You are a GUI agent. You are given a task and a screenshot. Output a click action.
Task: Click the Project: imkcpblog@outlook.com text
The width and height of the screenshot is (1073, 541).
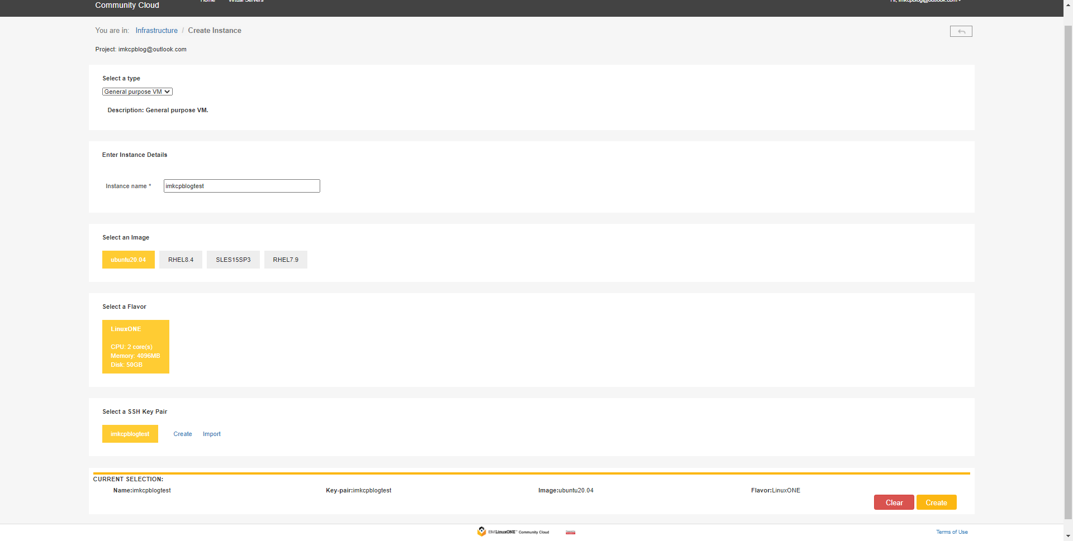141,49
